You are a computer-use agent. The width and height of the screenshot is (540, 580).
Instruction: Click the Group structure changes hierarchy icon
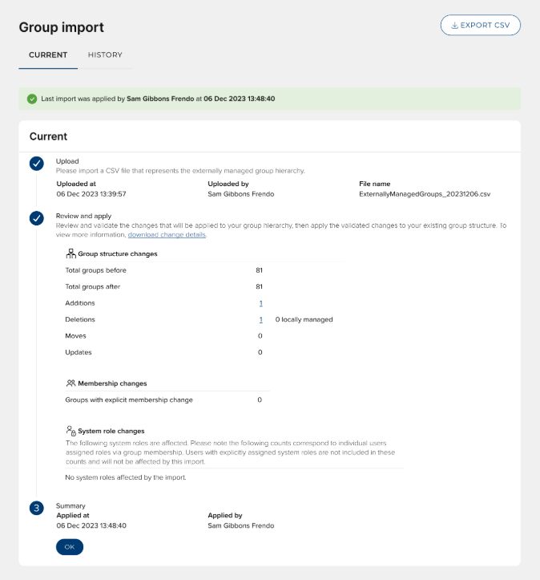71,253
